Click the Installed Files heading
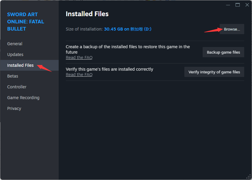 (x=87, y=14)
